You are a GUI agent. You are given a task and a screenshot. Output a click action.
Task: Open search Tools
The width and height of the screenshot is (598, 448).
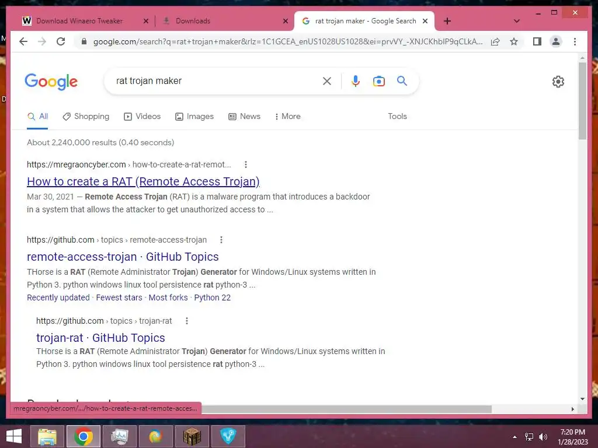point(397,116)
